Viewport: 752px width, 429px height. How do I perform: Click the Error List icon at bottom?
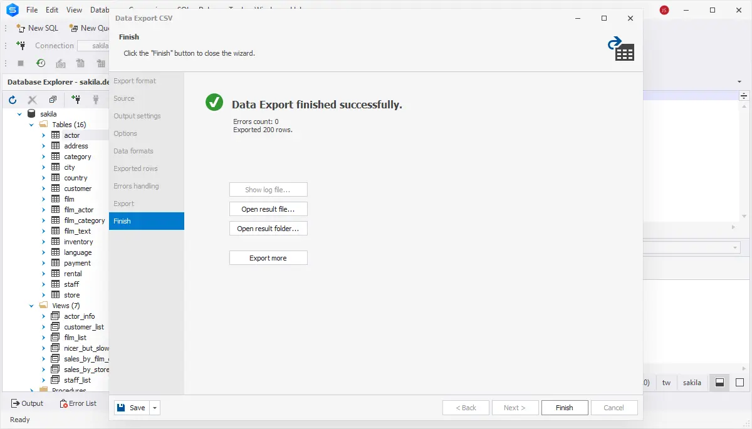pyautogui.click(x=63, y=403)
